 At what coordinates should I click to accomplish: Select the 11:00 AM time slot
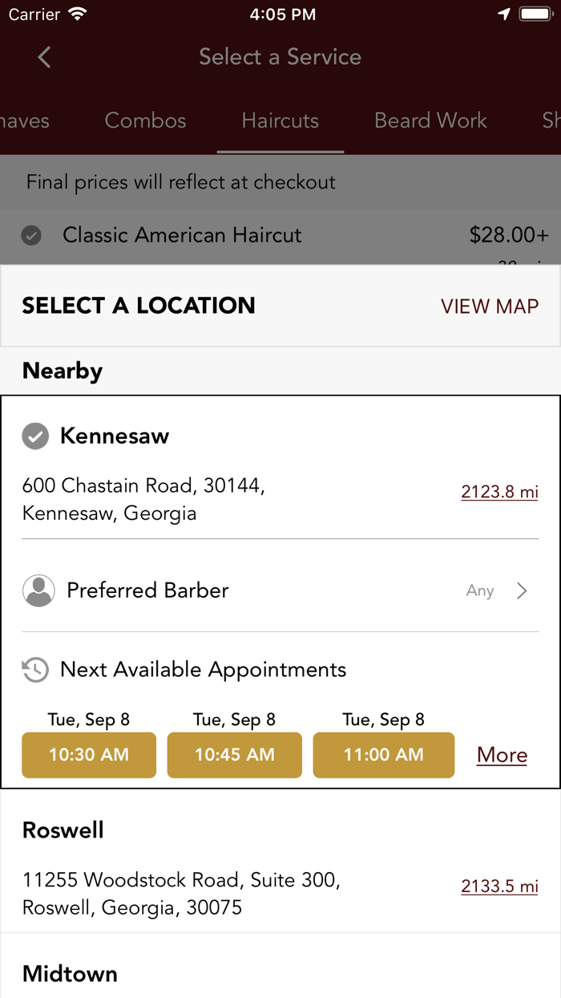[x=383, y=755]
